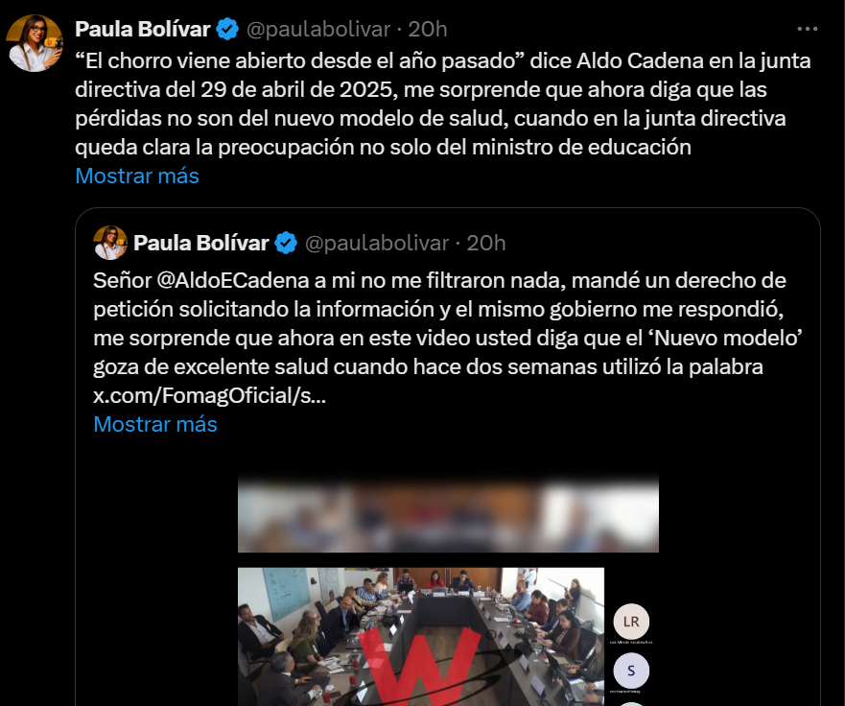Follow the x.com/FomagOficial link
The height and width of the screenshot is (706, 845).
pos(210,395)
